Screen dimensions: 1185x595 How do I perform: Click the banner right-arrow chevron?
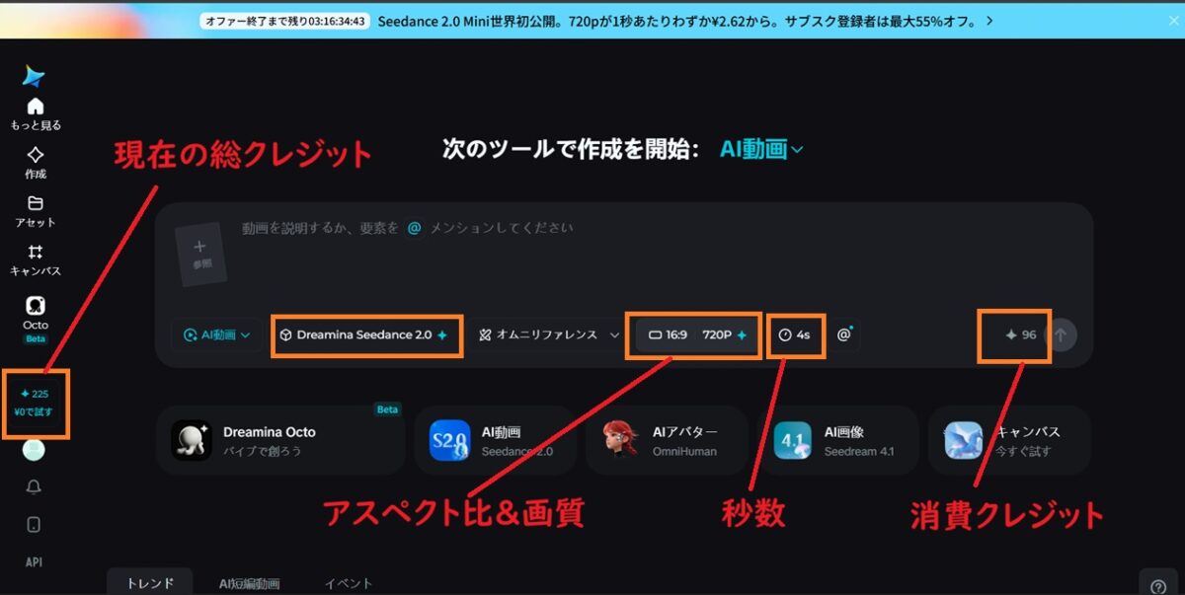pyautogui.click(x=989, y=20)
